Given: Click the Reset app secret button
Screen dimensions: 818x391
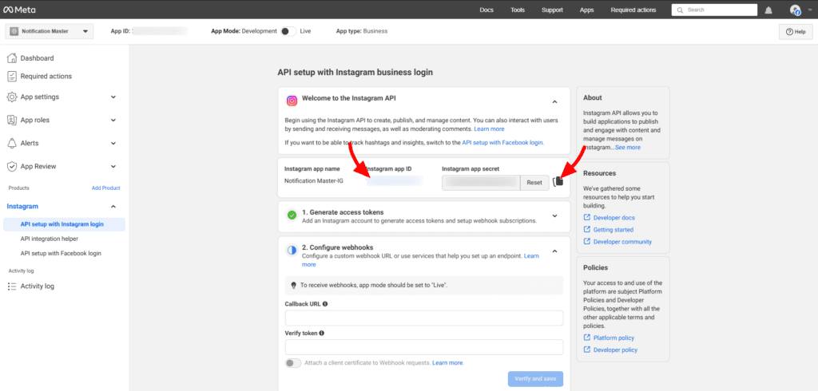Looking at the screenshot, I should [534, 183].
